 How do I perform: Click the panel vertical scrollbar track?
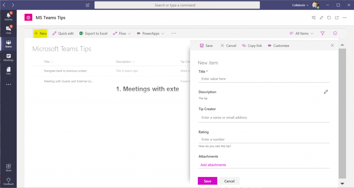(x=342, y=114)
